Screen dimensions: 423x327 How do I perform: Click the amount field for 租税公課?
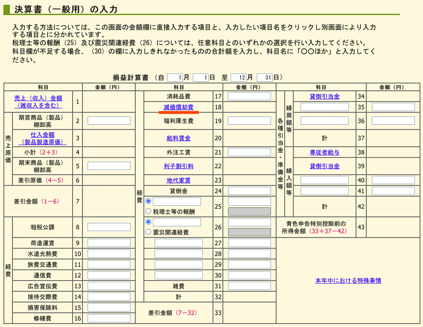click(x=109, y=227)
